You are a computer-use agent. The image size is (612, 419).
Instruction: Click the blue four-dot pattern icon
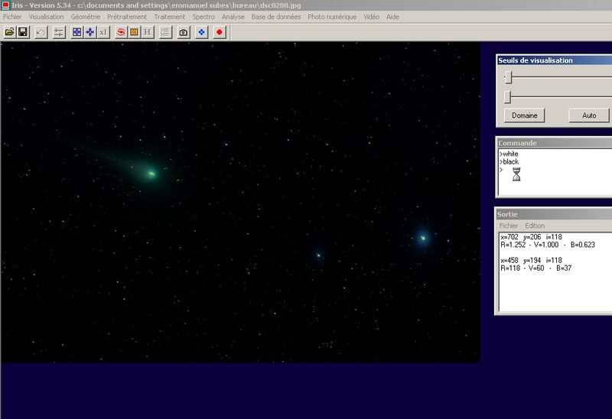click(201, 32)
